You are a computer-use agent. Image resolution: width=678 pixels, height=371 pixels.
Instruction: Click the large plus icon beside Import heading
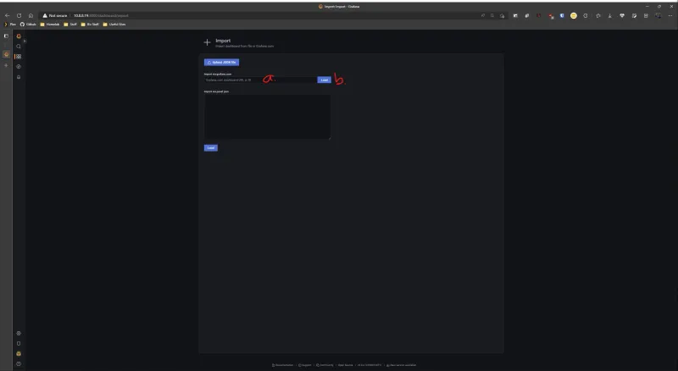[207, 42]
